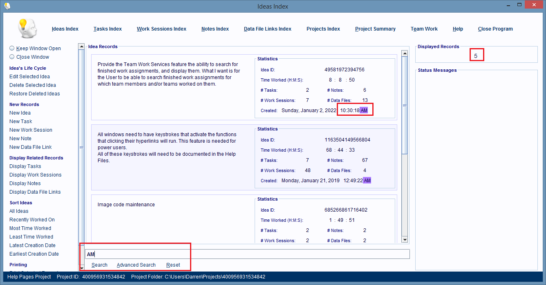The height and width of the screenshot is (285, 546).
Task: Sort ideas by Most Time Worked
Action: click(30, 228)
